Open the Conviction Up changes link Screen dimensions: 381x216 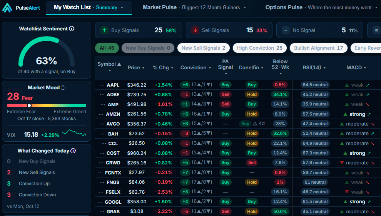tap(34, 184)
